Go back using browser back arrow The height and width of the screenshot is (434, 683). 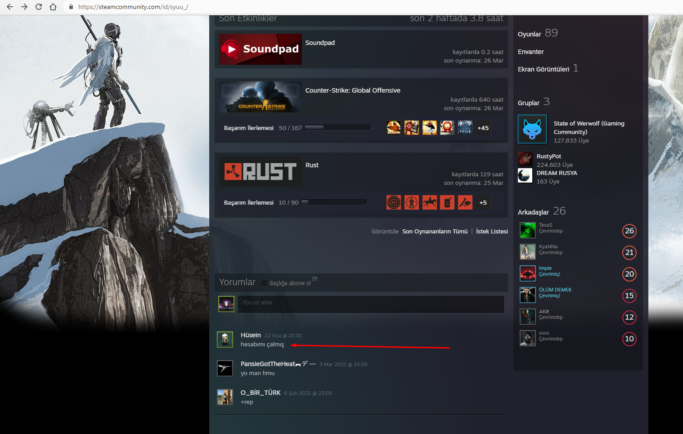point(10,7)
